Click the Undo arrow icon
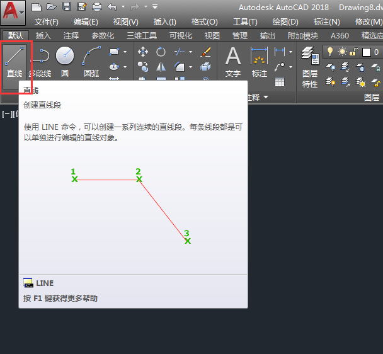The width and height of the screenshot is (383, 354). point(112,7)
